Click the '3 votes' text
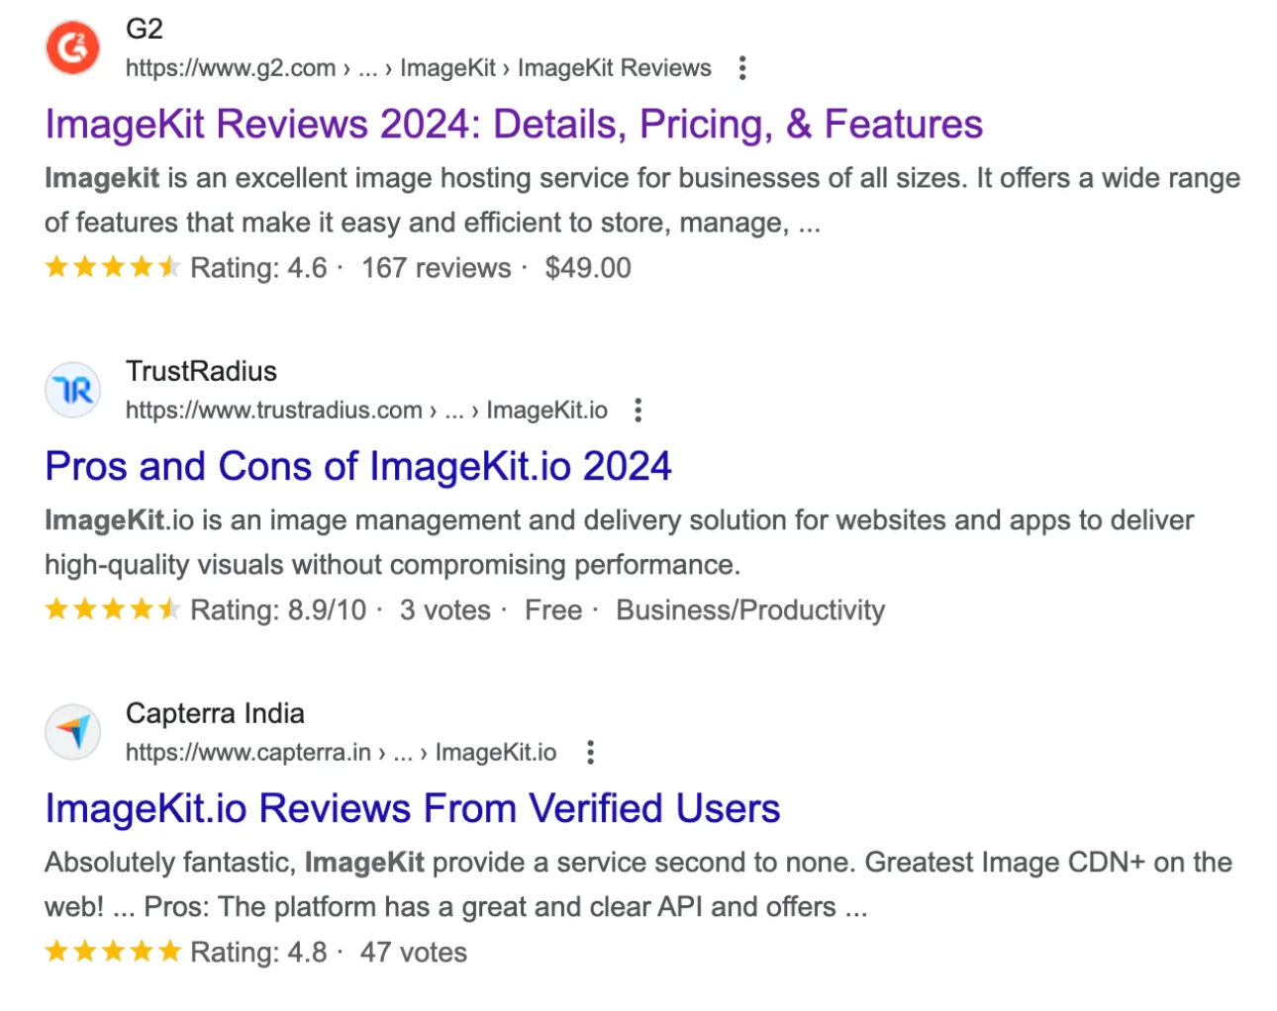1277x1011 pixels. (445, 610)
